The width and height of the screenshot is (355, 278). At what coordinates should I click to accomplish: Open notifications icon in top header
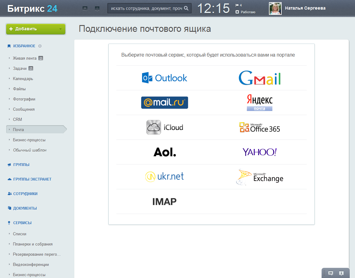97,9
